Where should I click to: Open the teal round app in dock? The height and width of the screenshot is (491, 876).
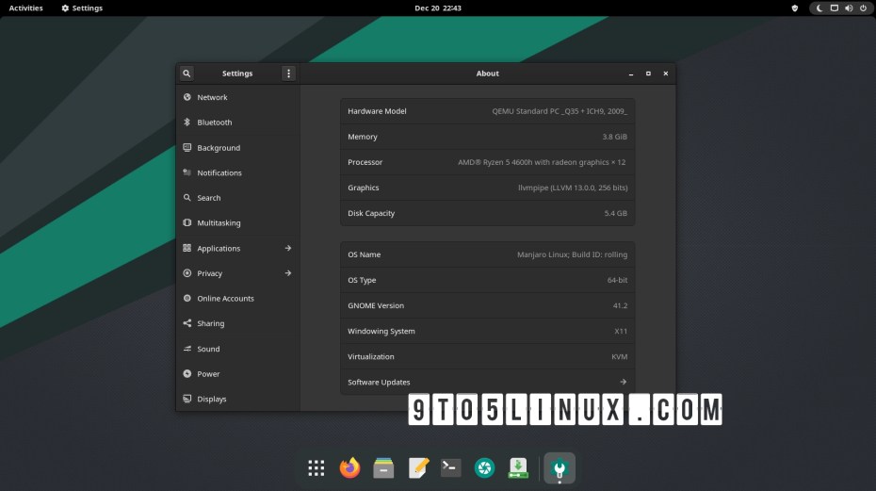pyautogui.click(x=484, y=468)
